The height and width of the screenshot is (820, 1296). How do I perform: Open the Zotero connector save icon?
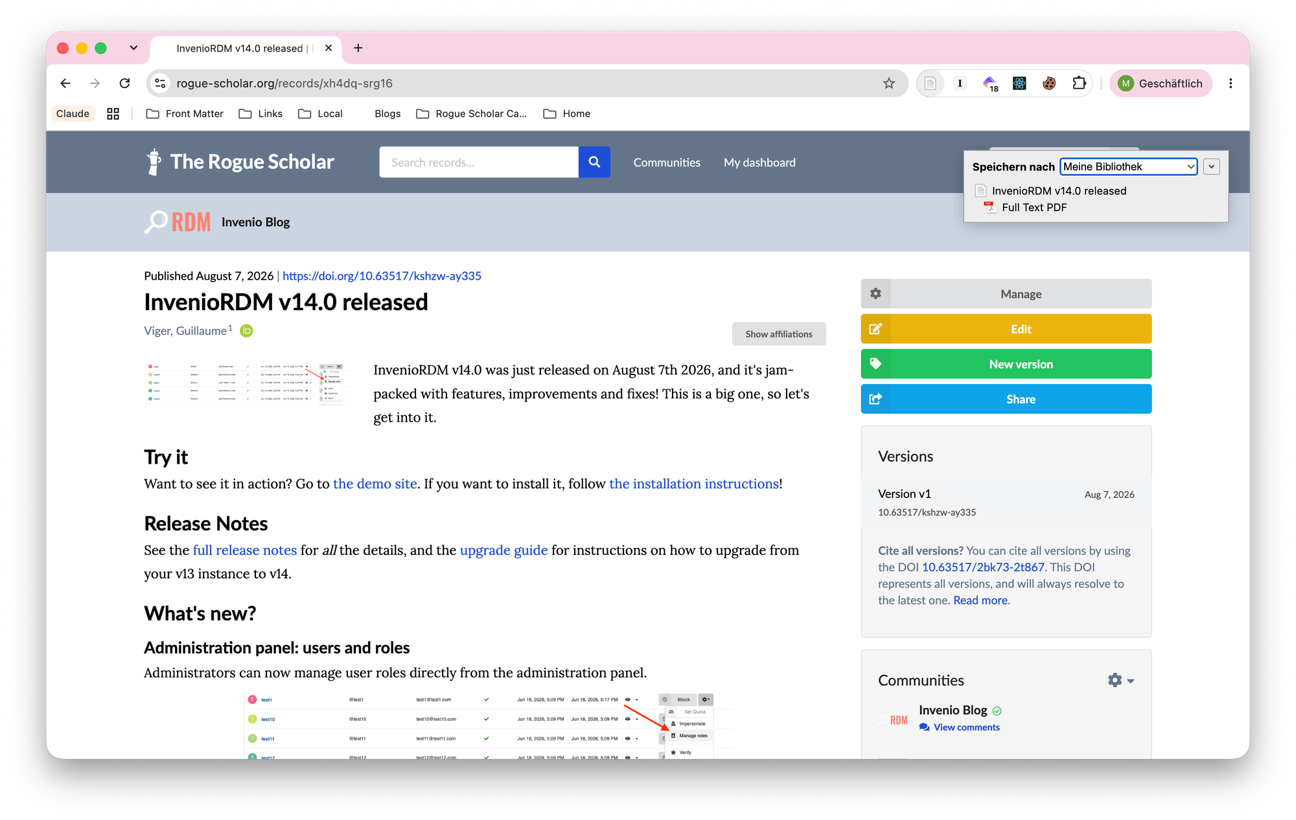930,83
